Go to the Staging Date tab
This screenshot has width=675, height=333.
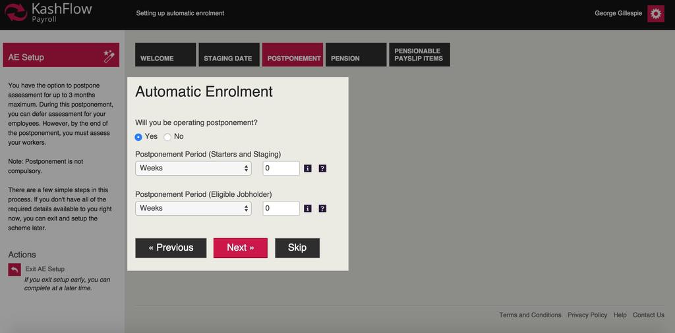click(227, 55)
